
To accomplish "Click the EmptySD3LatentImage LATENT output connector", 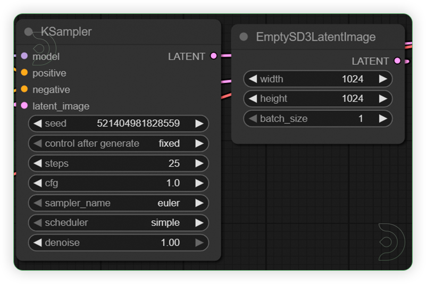I will point(397,61).
